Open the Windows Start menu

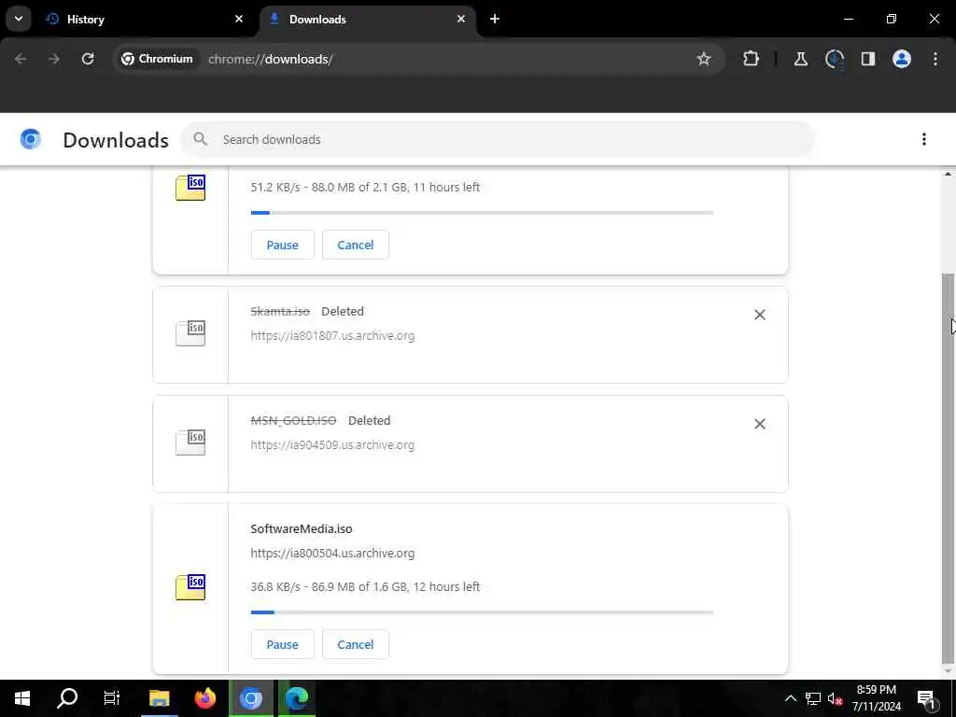click(22, 698)
